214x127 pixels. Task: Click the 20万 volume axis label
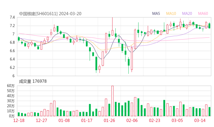[11, 106]
